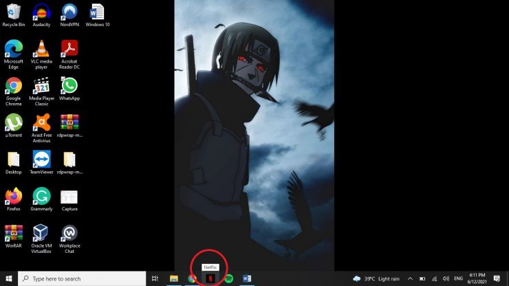Open Avast Free Antivirus icon
The image size is (509, 286).
tap(41, 122)
